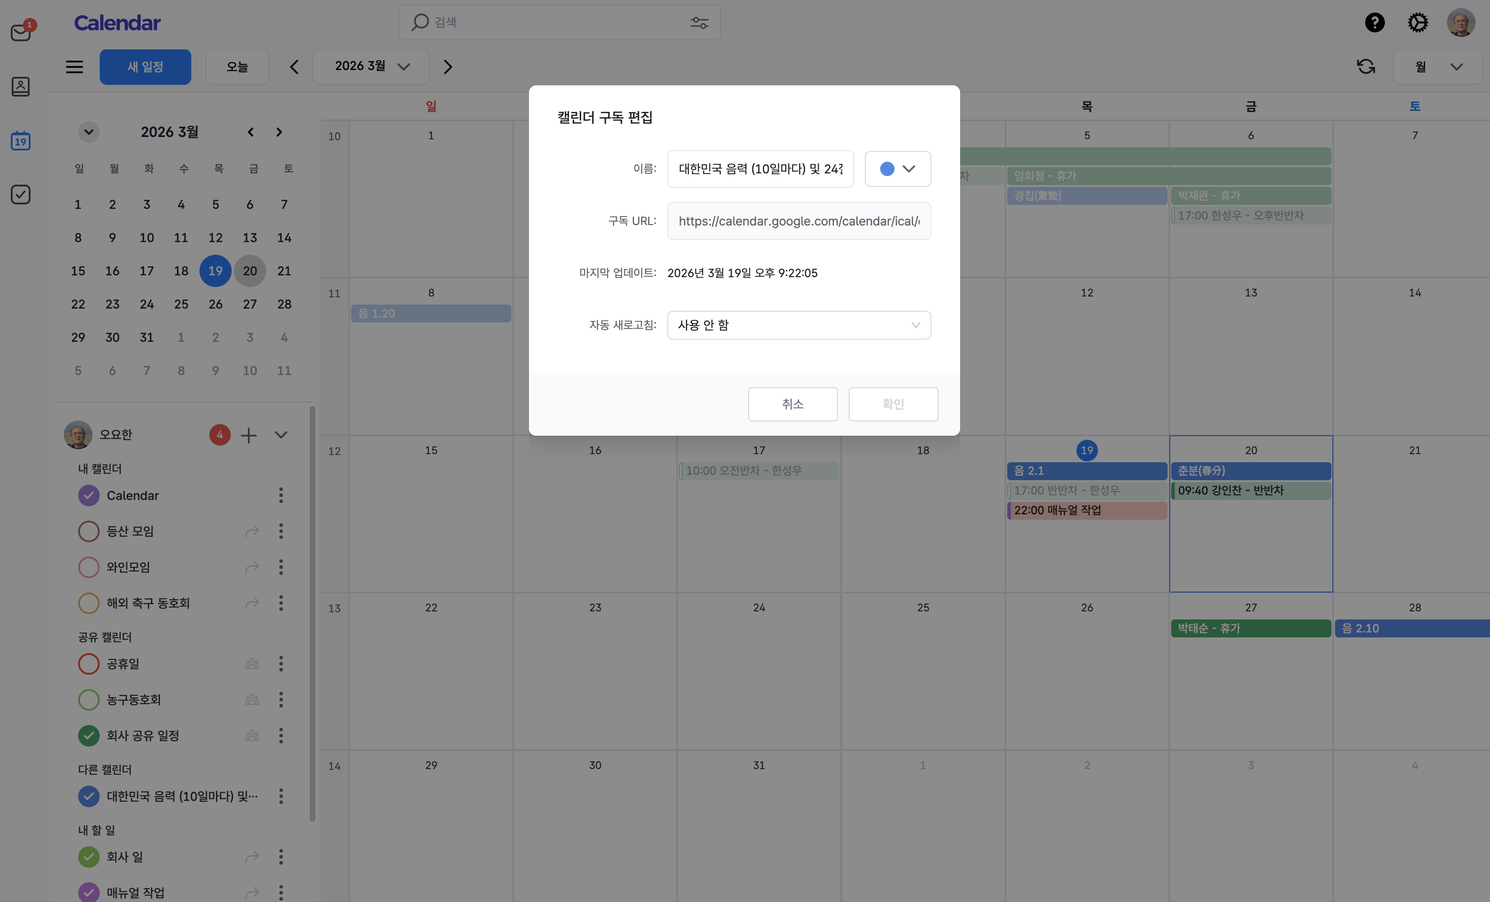The height and width of the screenshot is (902, 1490).
Task: Open the mail icon in left sidebar
Action: pos(21,32)
